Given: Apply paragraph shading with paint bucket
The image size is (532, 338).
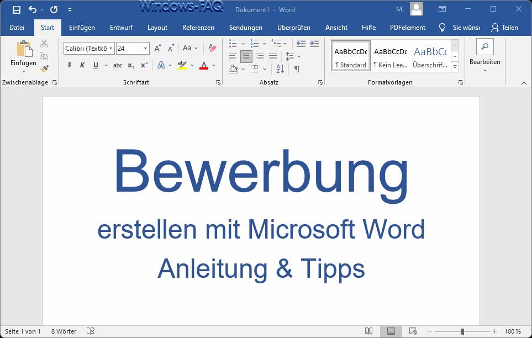Looking at the screenshot, I should pyautogui.click(x=234, y=69).
